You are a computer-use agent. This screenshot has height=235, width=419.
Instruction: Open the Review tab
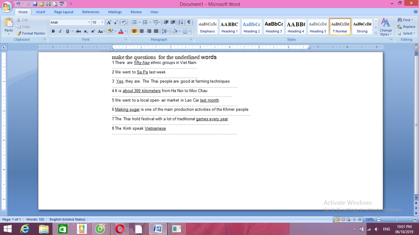[x=136, y=12]
